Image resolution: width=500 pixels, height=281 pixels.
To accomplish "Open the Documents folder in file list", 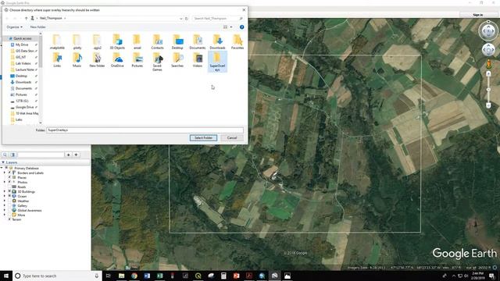I will point(198,41).
